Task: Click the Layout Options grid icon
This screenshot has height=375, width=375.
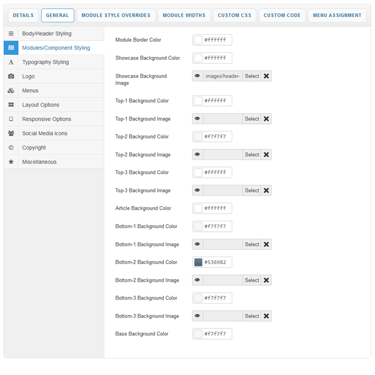Action: [x=11, y=105]
